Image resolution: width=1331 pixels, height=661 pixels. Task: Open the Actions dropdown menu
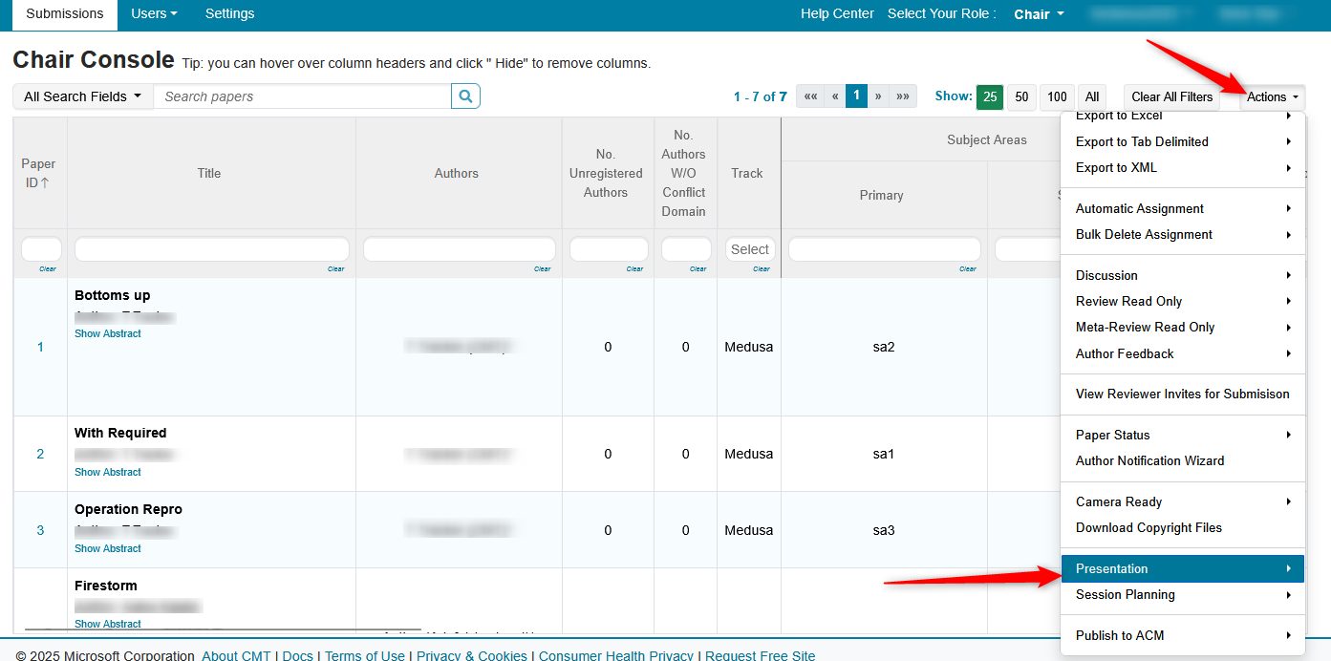click(x=1272, y=96)
